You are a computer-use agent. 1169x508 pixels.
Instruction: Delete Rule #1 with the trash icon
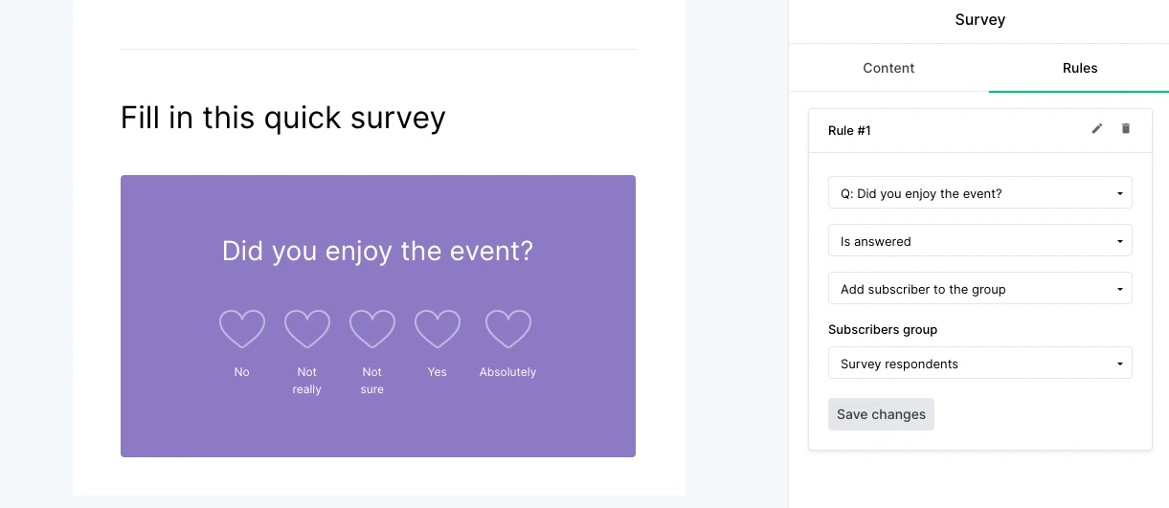[1126, 129]
